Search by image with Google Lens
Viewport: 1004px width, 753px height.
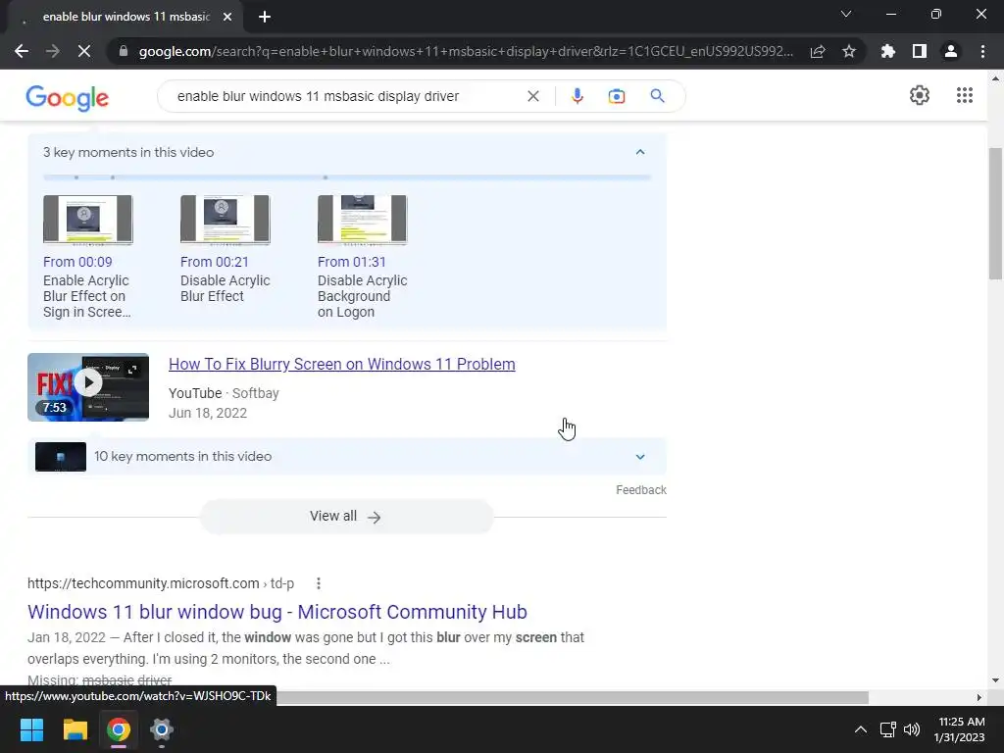point(617,96)
